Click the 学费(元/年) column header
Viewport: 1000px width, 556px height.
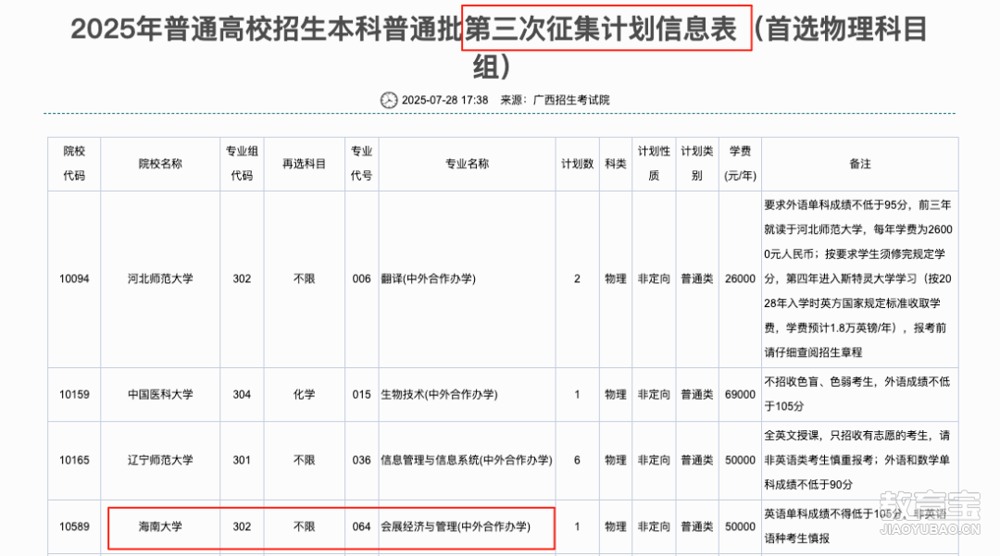(740, 164)
